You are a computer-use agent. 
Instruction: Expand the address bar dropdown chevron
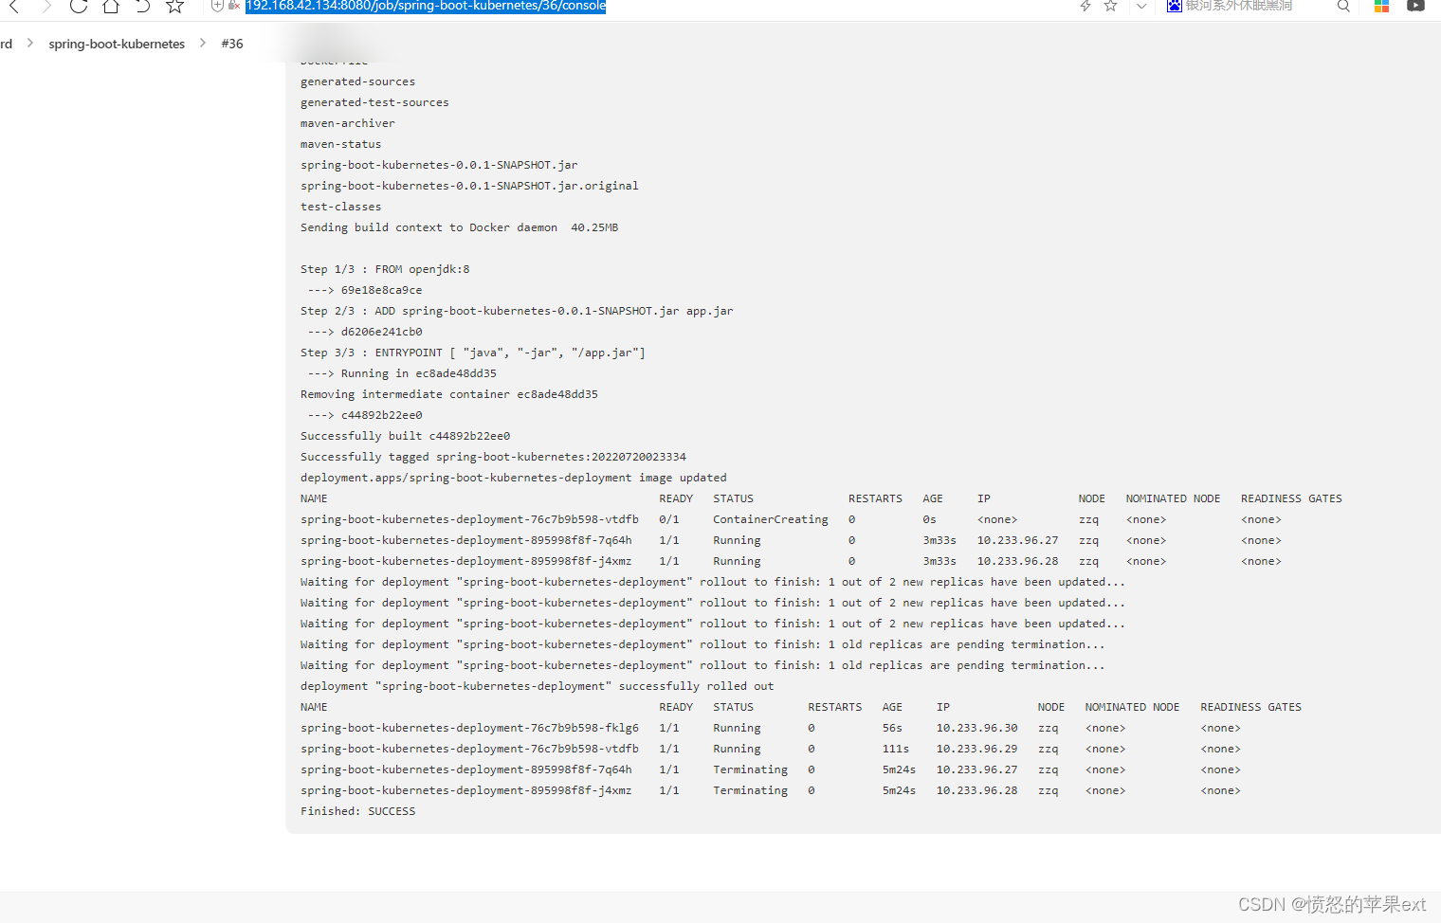1141,6
